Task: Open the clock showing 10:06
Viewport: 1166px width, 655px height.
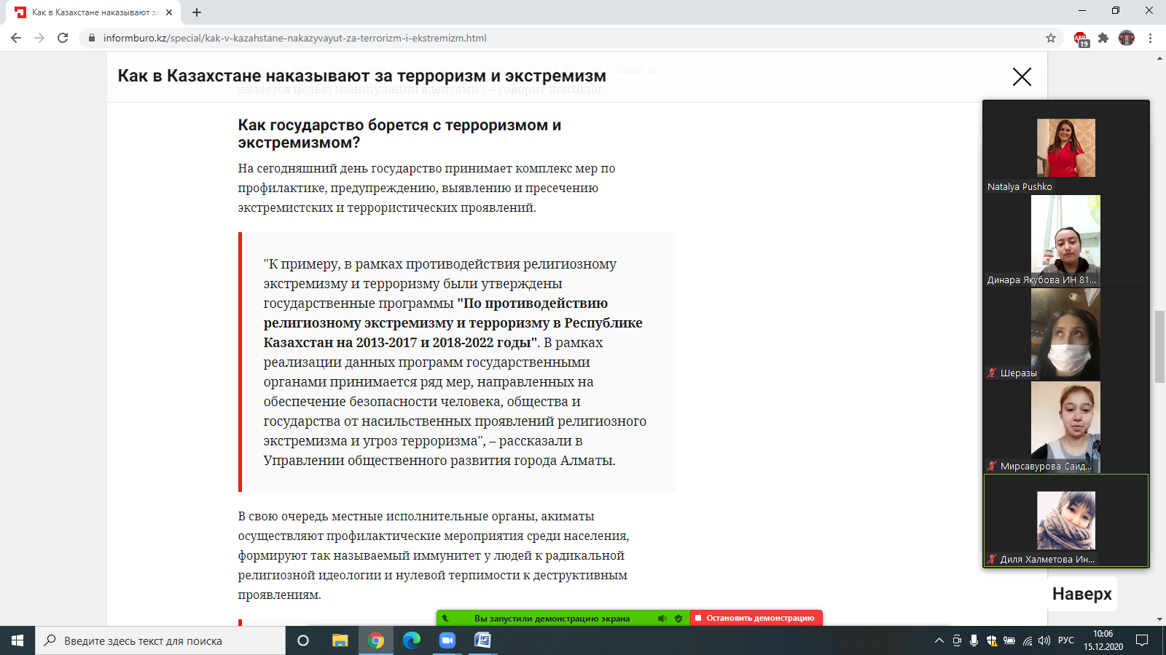Action: click(1103, 640)
